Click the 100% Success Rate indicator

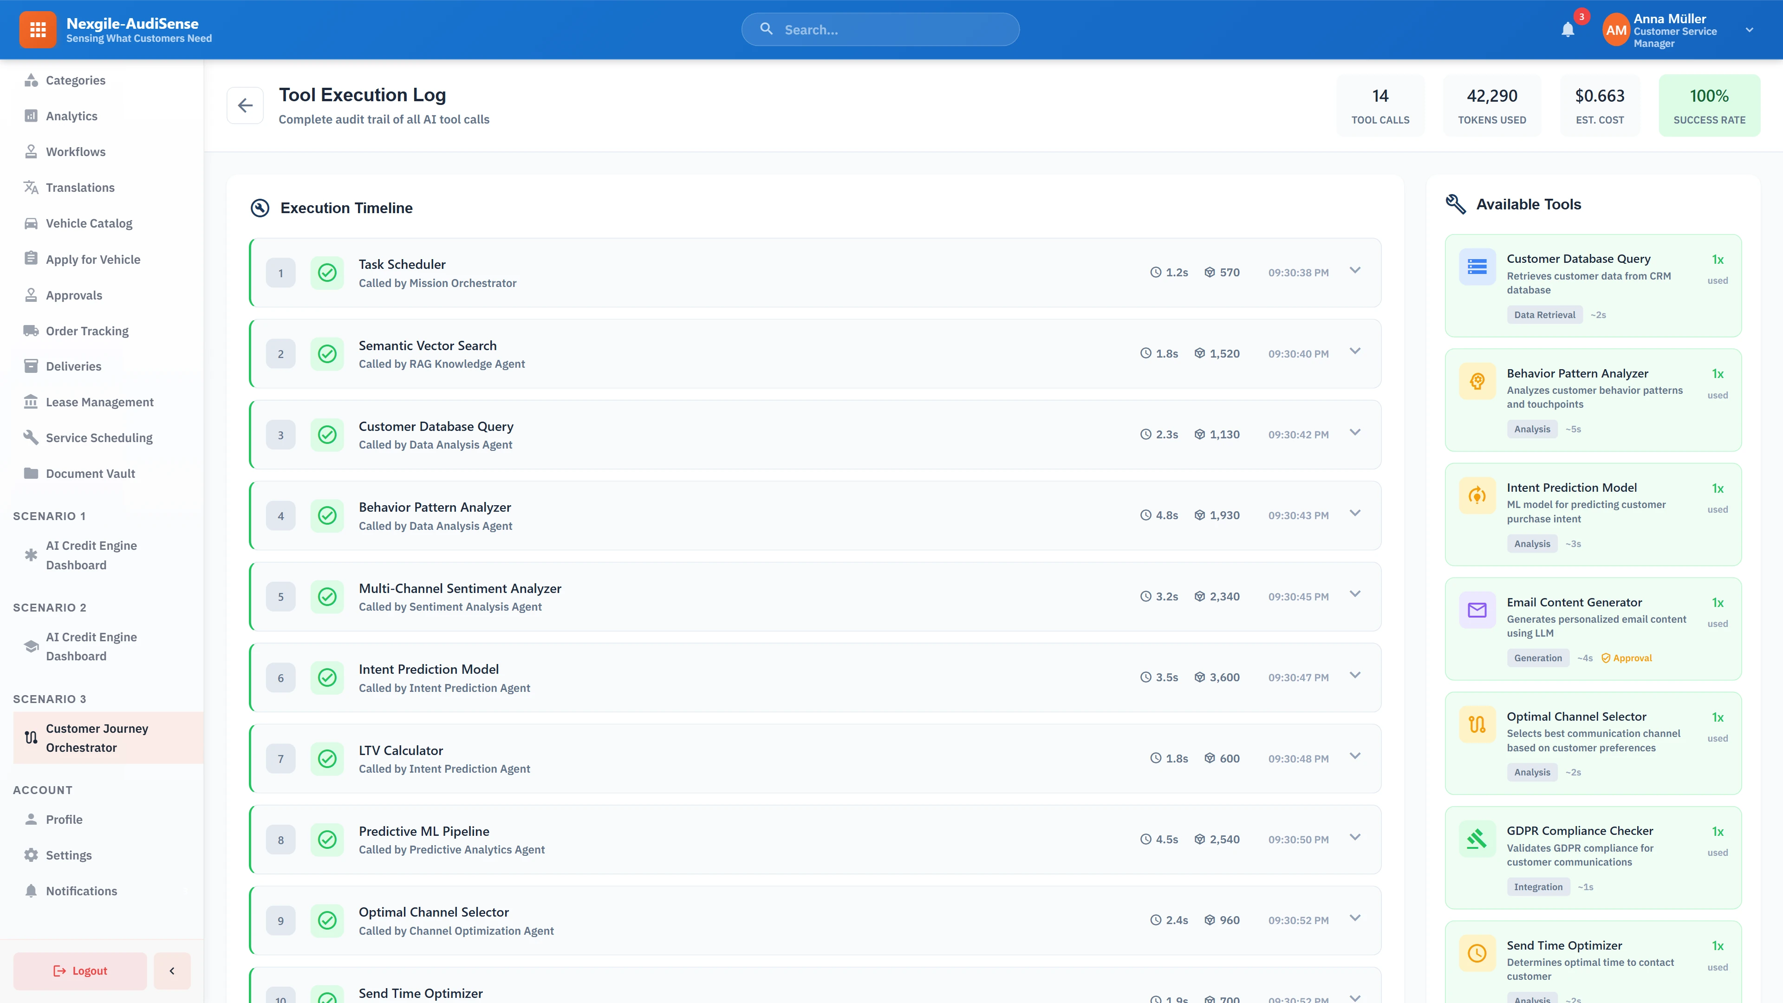pyautogui.click(x=1710, y=105)
